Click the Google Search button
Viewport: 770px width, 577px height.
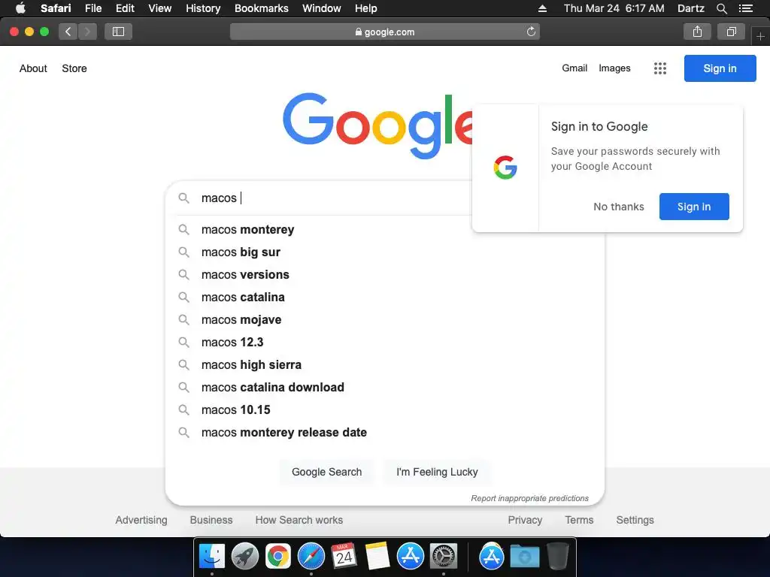point(326,472)
